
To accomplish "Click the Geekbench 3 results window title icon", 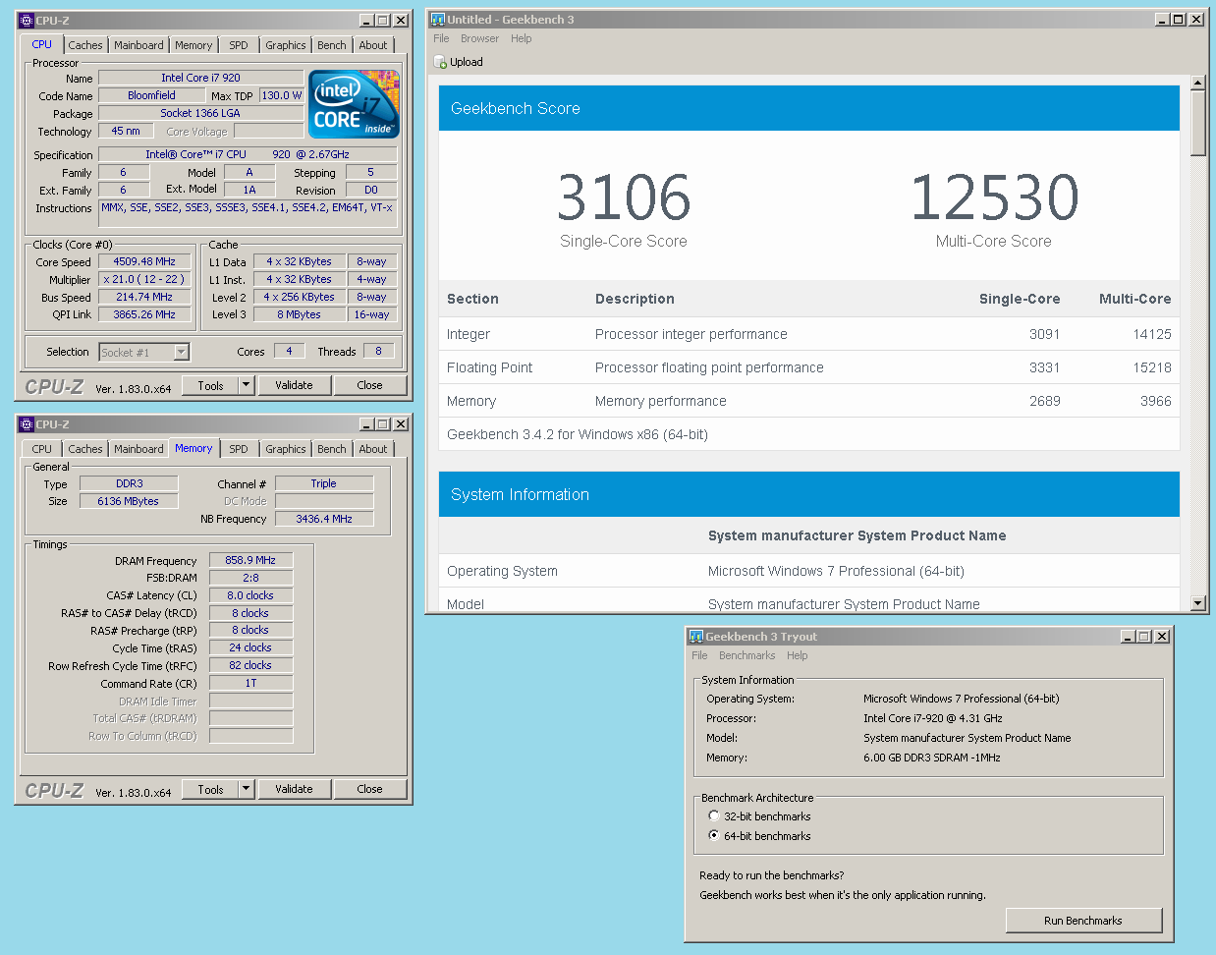I will click(437, 19).
